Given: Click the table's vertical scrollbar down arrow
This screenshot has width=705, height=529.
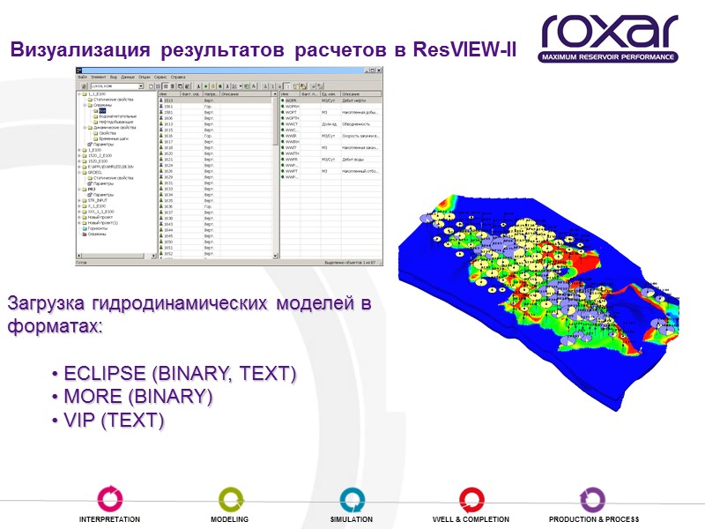Looking at the screenshot, I should coord(275,255).
